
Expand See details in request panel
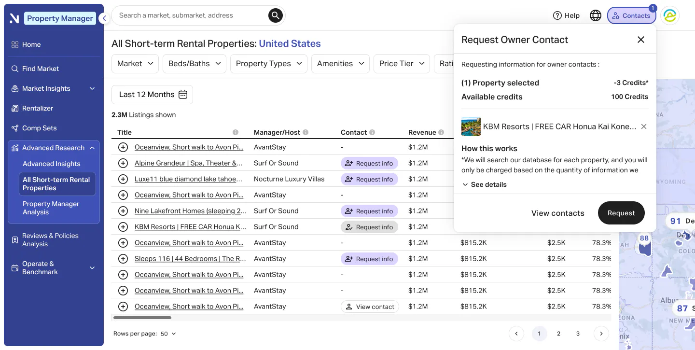coord(485,184)
